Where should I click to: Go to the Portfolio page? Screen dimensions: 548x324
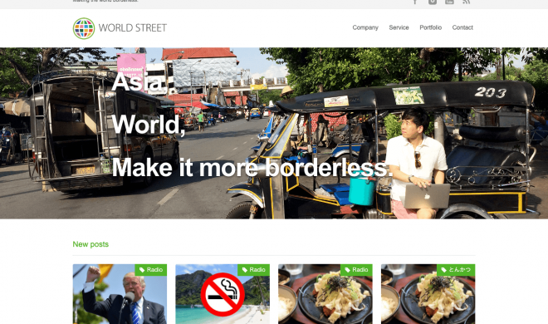click(431, 27)
